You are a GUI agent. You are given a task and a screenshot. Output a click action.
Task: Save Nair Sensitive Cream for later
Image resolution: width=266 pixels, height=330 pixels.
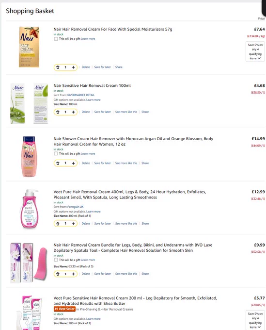pyautogui.click(x=103, y=112)
